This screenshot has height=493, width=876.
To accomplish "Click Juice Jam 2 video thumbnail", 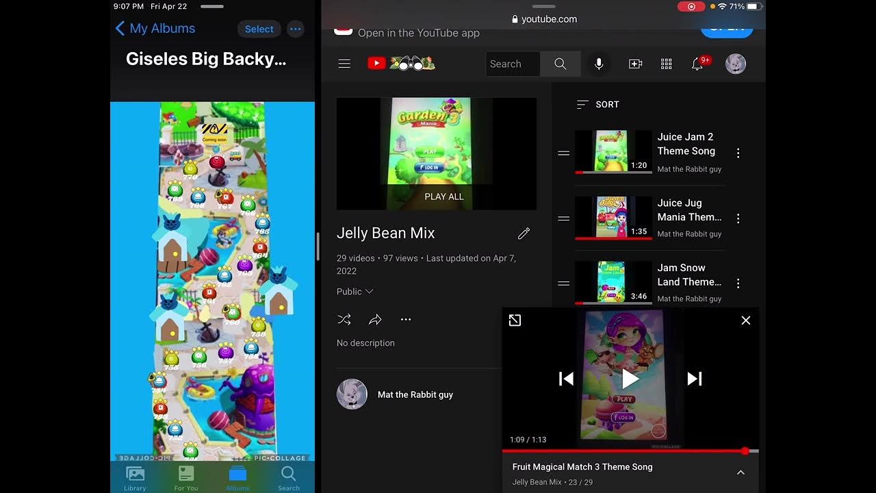I will point(613,152).
